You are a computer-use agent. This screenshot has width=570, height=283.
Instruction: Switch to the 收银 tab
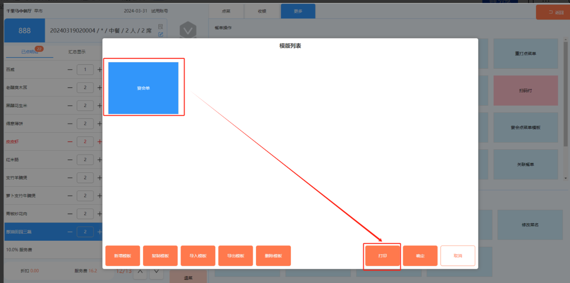point(262,11)
